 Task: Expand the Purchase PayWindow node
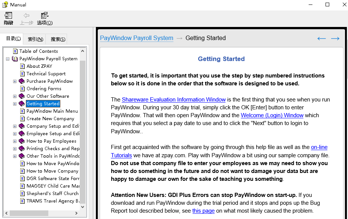point(15,82)
